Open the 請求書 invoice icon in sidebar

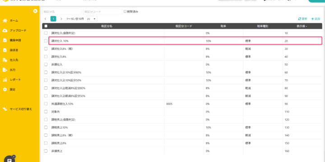click(x=5, y=50)
